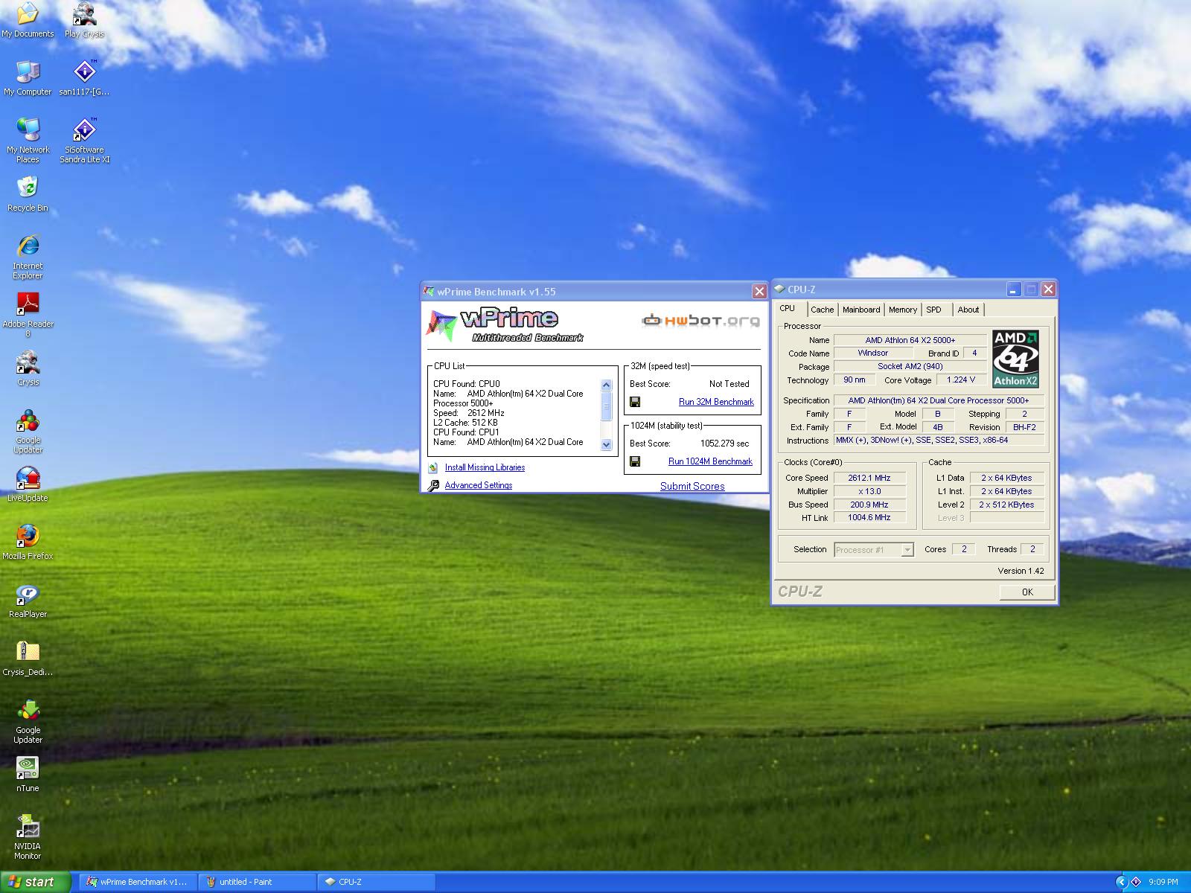The height and width of the screenshot is (893, 1191).
Task: Click the 9:09 PM system clock
Action: click(x=1163, y=882)
